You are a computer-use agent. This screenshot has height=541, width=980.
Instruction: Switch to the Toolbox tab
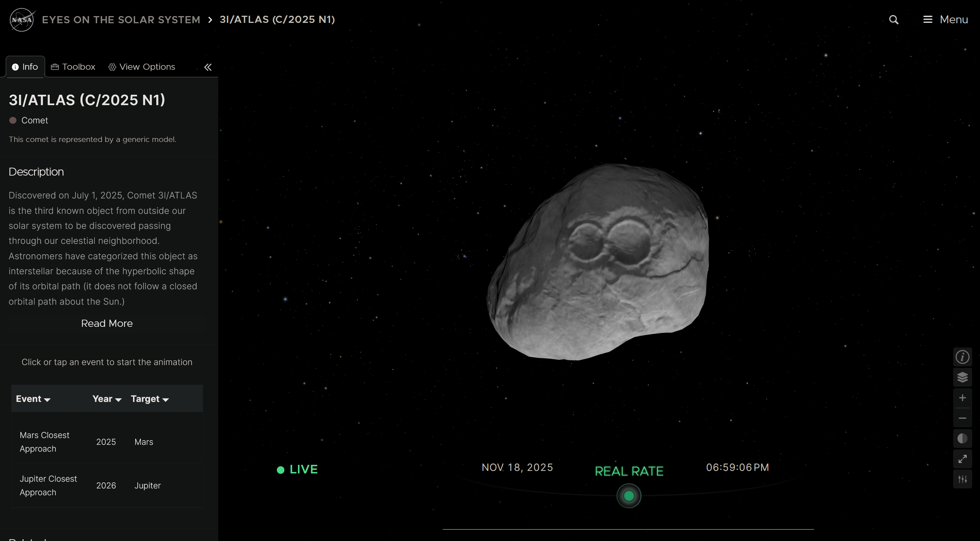[x=73, y=67]
